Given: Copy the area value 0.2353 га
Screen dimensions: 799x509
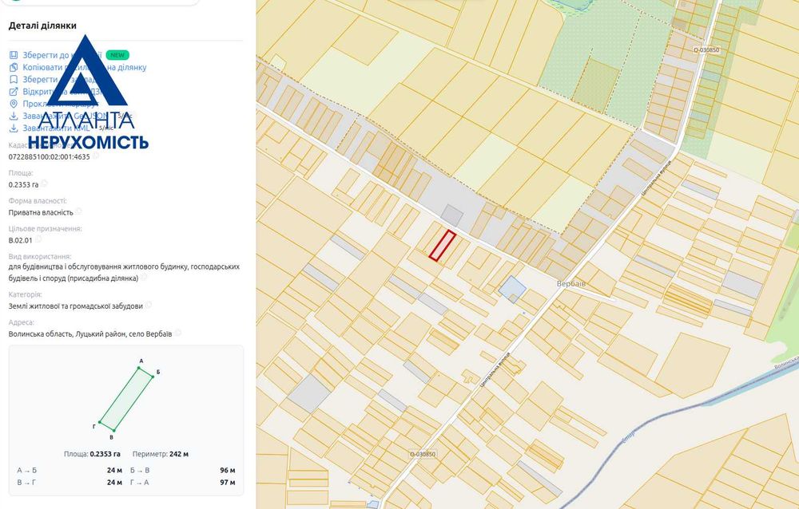Looking at the screenshot, I should click(44, 183).
